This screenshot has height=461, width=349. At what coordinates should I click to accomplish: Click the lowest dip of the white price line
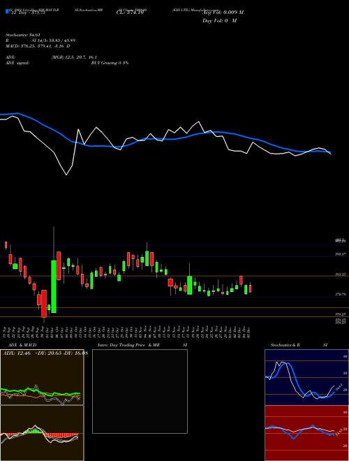click(x=66, y=175)
